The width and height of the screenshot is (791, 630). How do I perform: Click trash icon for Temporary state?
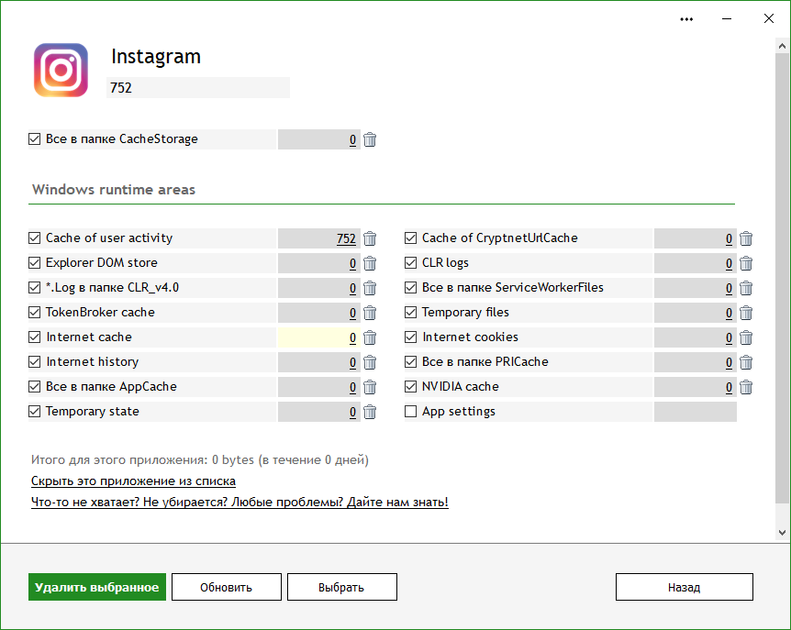(x=370, y=412)
